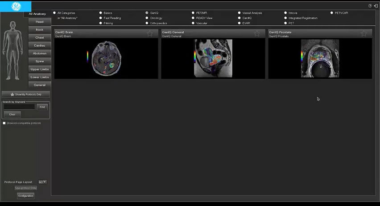Select the Orthopaedics category radio
Image resolution: width=380 pixels, height=206 pixels.
tap(147, 23)
